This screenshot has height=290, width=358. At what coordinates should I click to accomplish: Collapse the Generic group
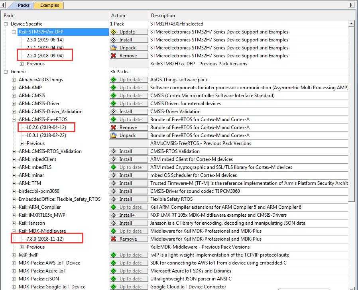click(x=6, y=72)
